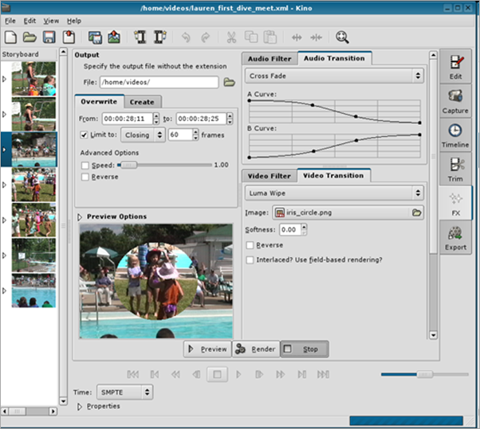Enable the interlaced field-based rendering checkbox
The width and height of the screenshot is (480, 429).
tap(250, 259)
